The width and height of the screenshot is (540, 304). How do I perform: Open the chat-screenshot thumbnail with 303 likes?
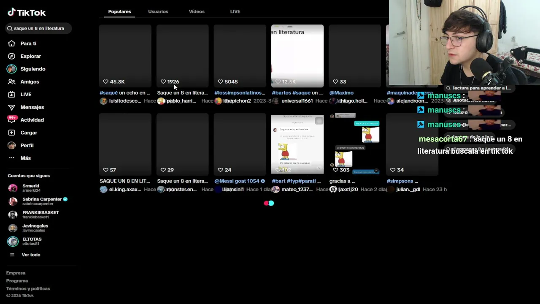[x=355, y=144]
